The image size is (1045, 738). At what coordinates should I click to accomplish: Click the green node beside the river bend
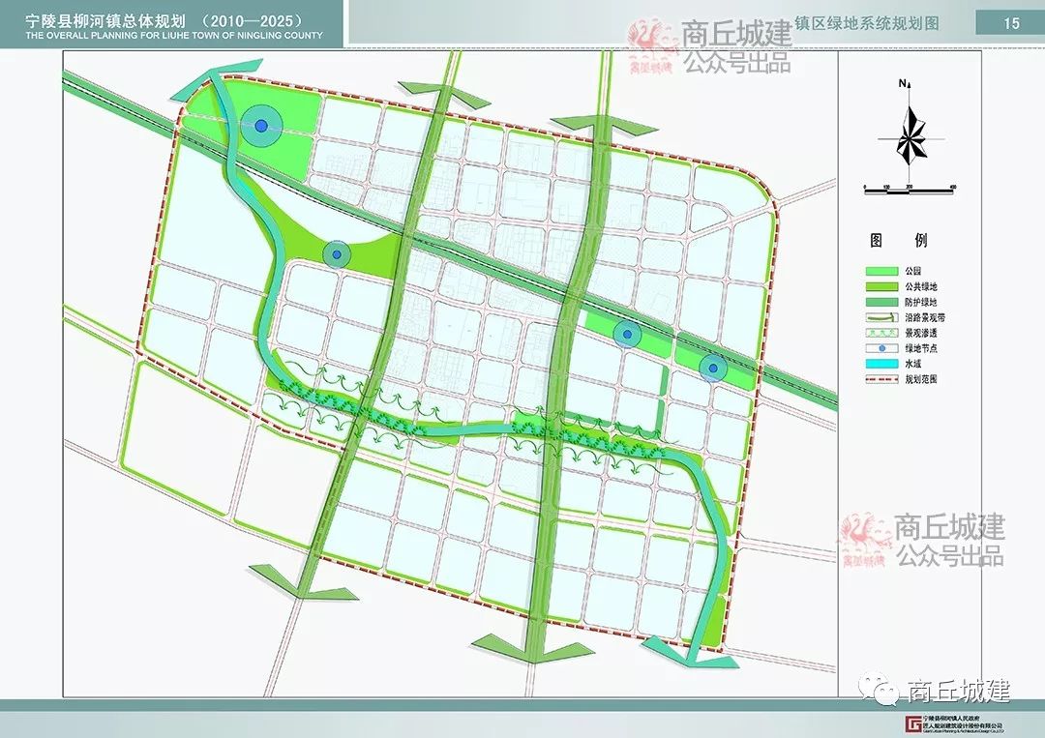point(337,253)
